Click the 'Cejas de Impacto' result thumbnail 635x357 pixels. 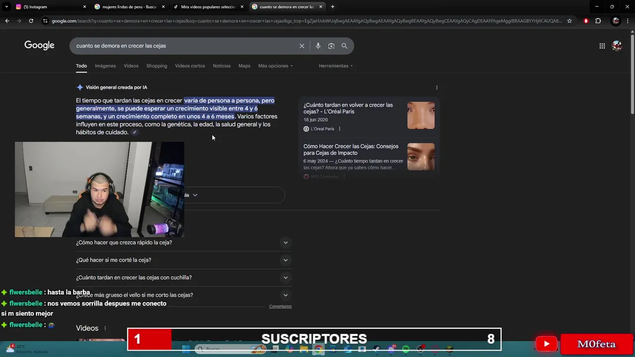(x=421, y=157)
